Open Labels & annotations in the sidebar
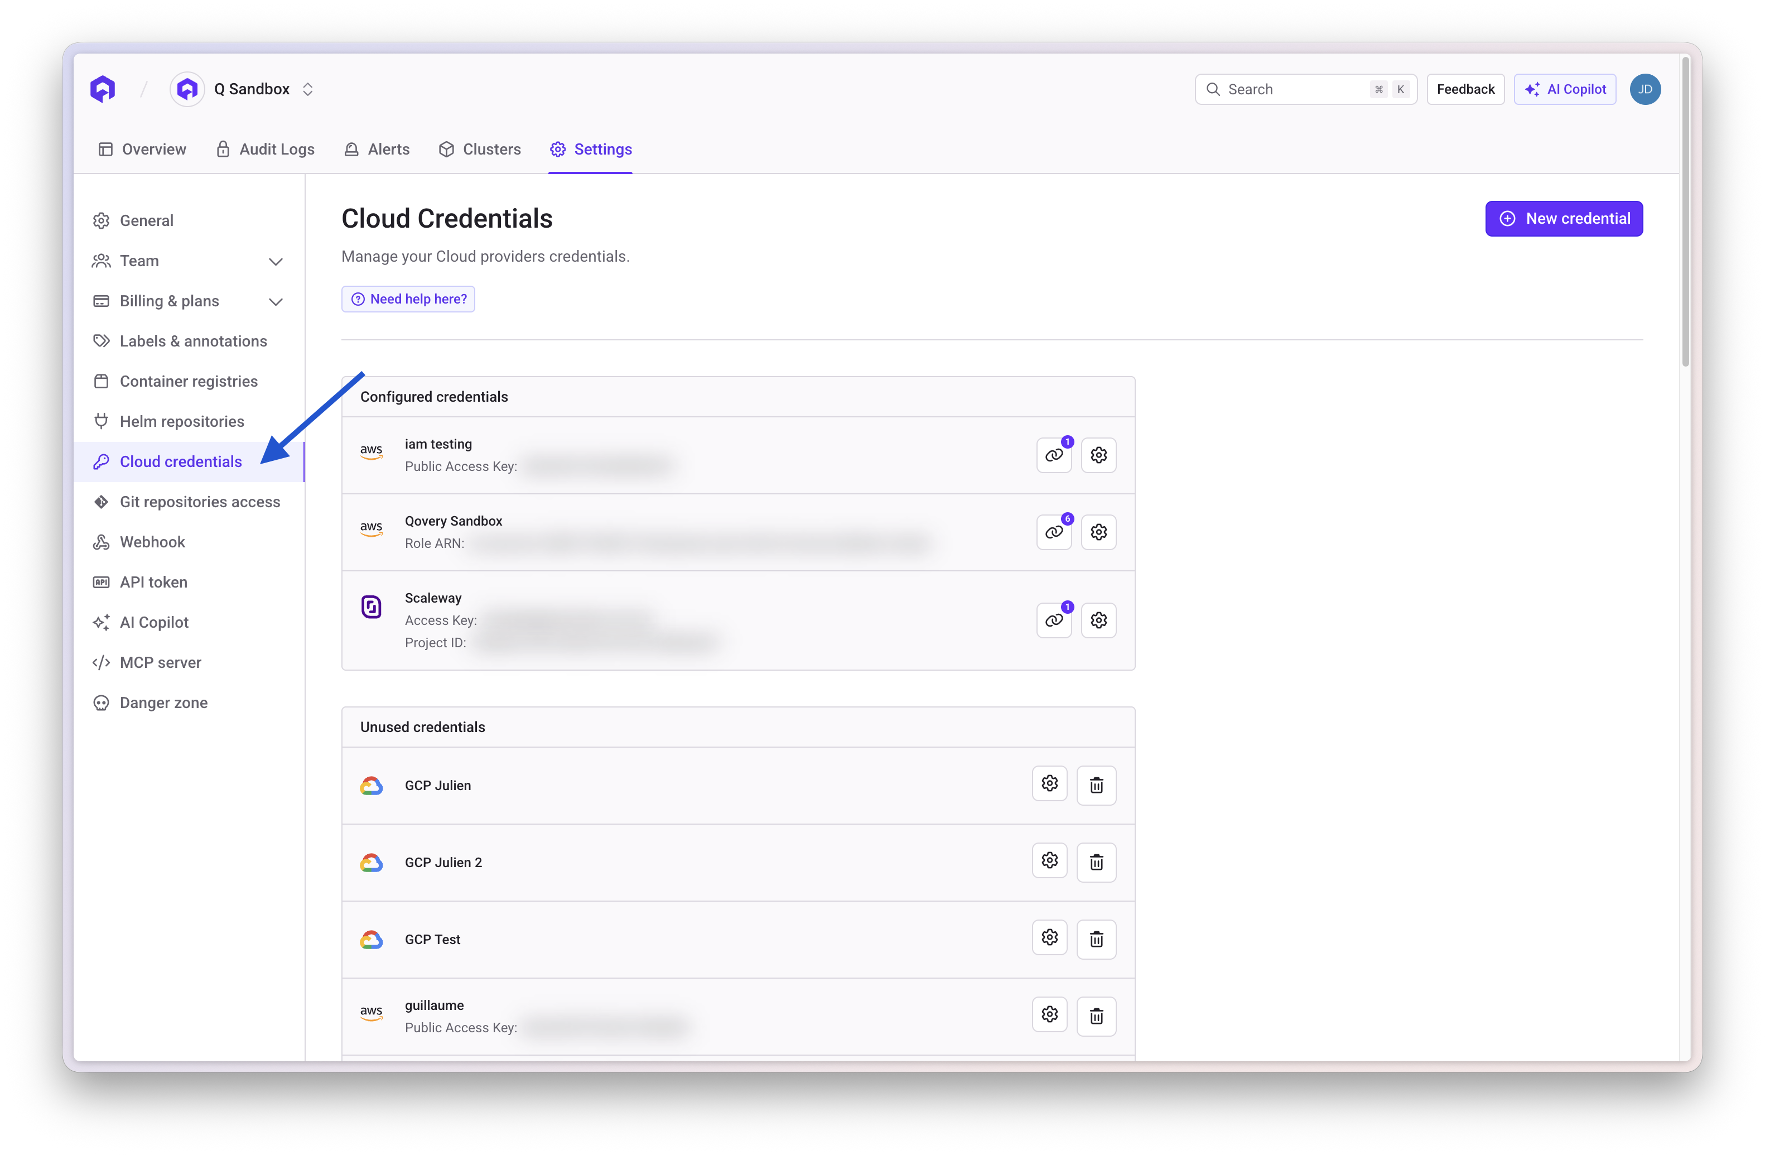Image resolution: width=1765 pixels, height=1155 pixels. pyautogui.click(x=189, y=341)
